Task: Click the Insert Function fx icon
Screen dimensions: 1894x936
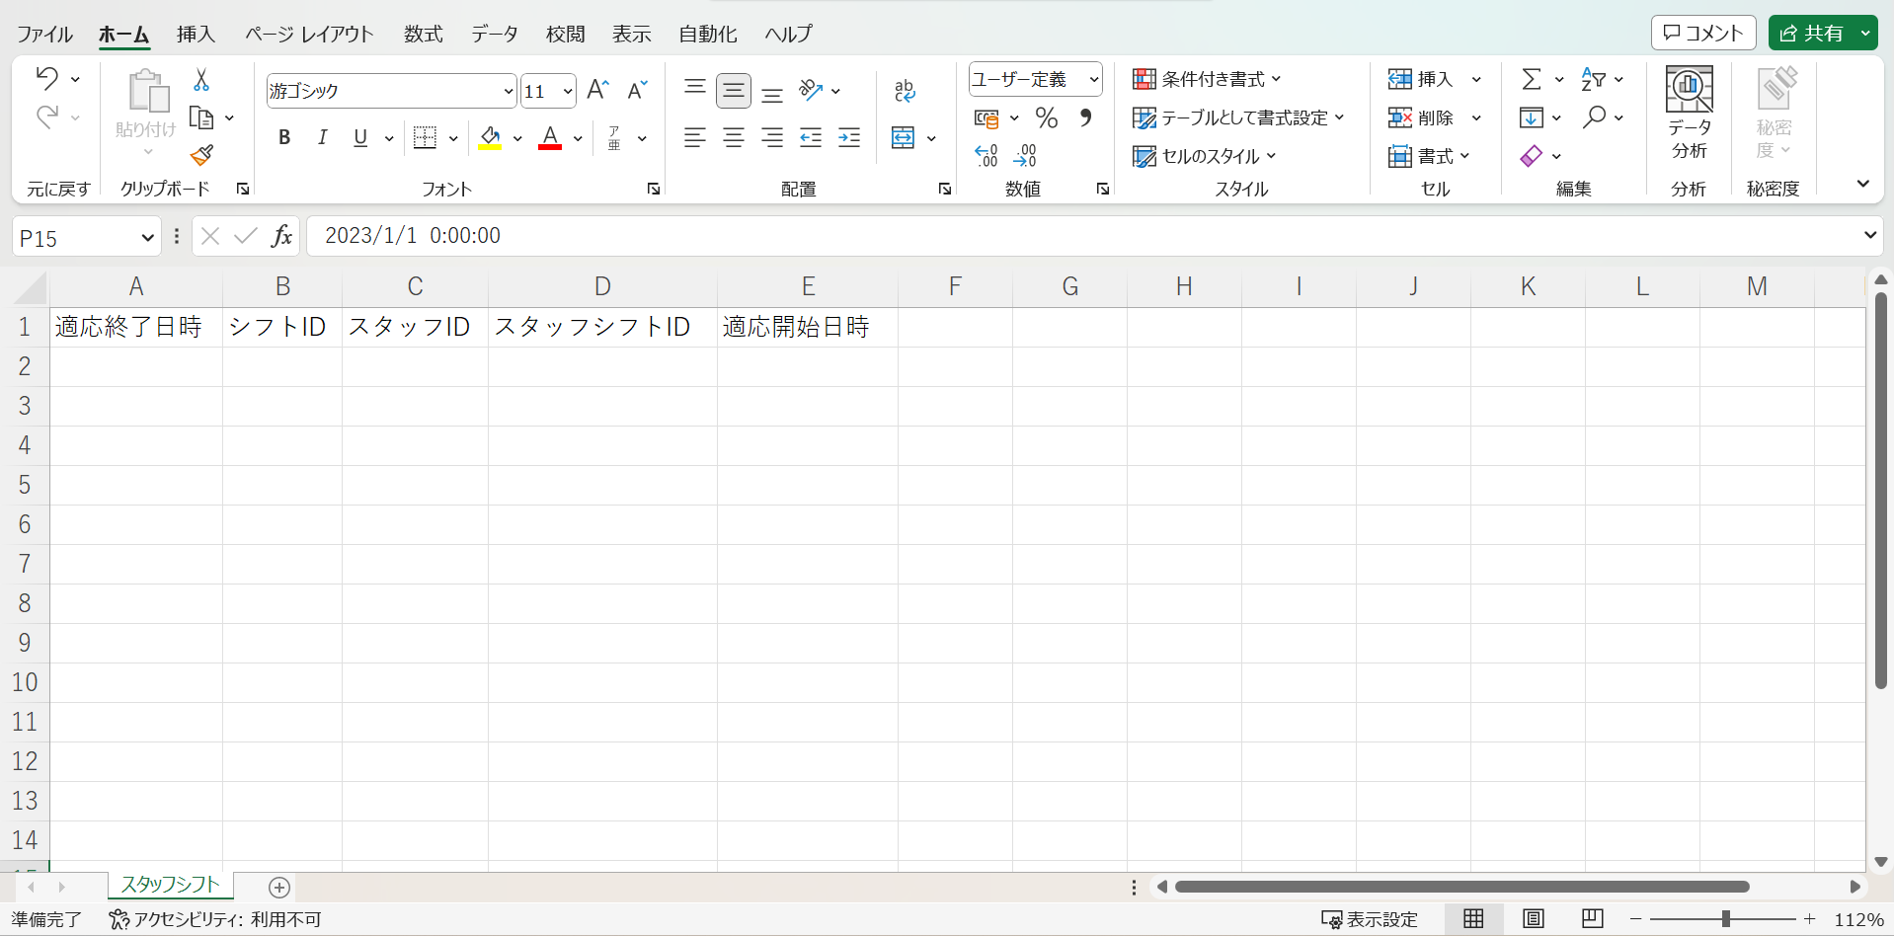Action: [281, 235]
